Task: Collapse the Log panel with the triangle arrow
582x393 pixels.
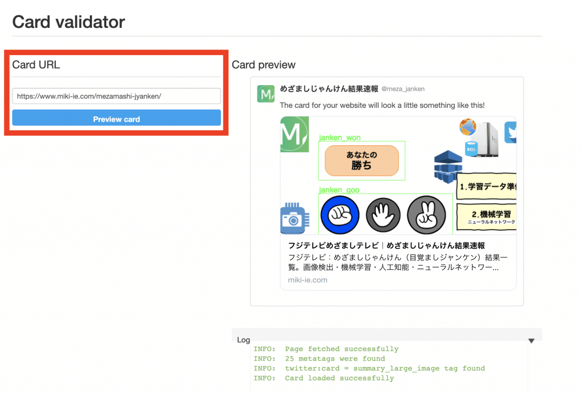Action: tap(531, 341)
